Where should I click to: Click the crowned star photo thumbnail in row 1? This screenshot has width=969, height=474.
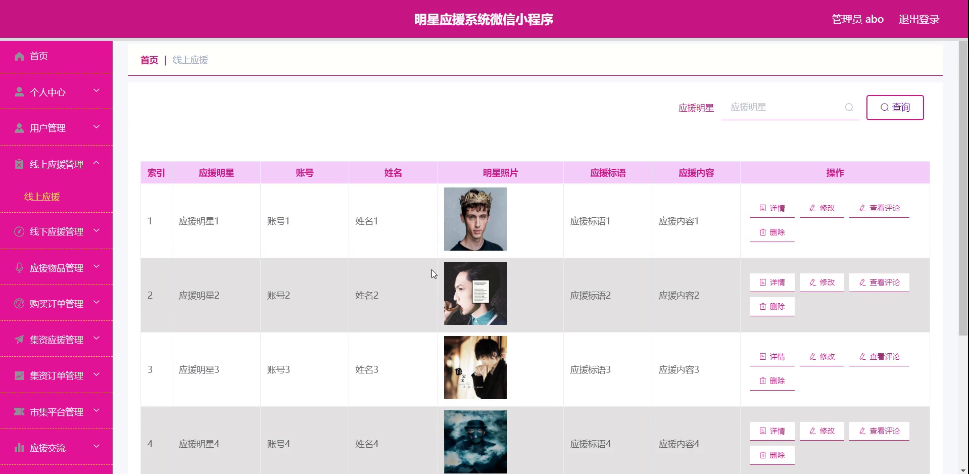(475, 219)
